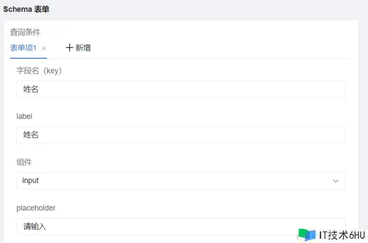This screenshot has width=368, height=243.
Task: Click the 新增 text label
Action: [x=83, y=48]
